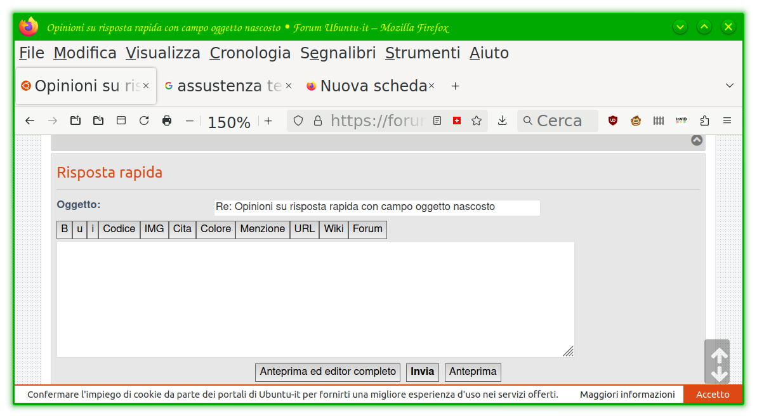Zoom in with the plus button
Viewport: 757px width, 418px height.
click(x=268, y=121)
